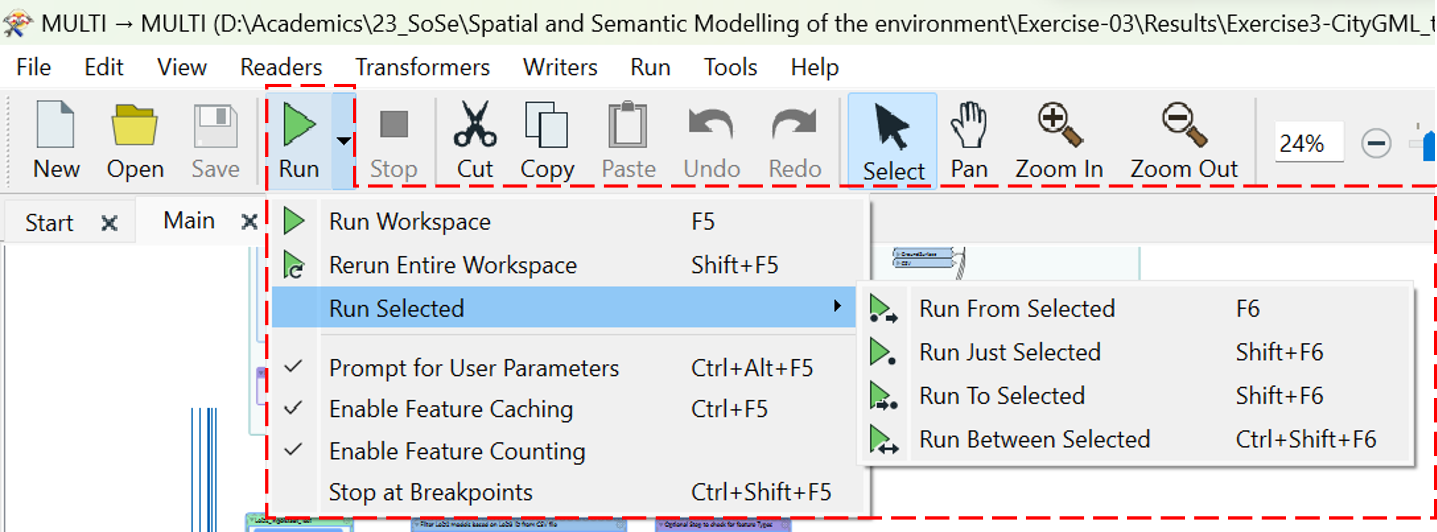
Task: Choose Run Workspace from the dropdown
Action: point(564,221)
